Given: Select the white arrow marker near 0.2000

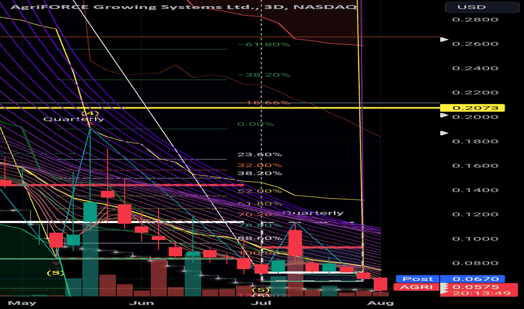Looking at the screenshot, I should click(444, 115).
